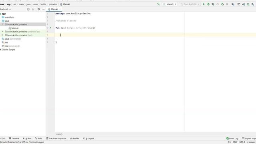Image resolution: width=256 pixels, height=144 pixels.
Task: Click Run with Coverage icon
Action: (213, 4)
